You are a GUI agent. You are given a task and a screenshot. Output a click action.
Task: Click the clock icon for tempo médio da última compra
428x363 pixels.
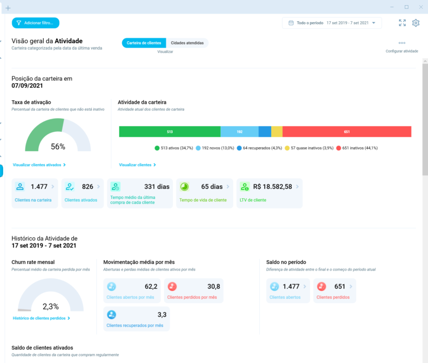(115, 186)
